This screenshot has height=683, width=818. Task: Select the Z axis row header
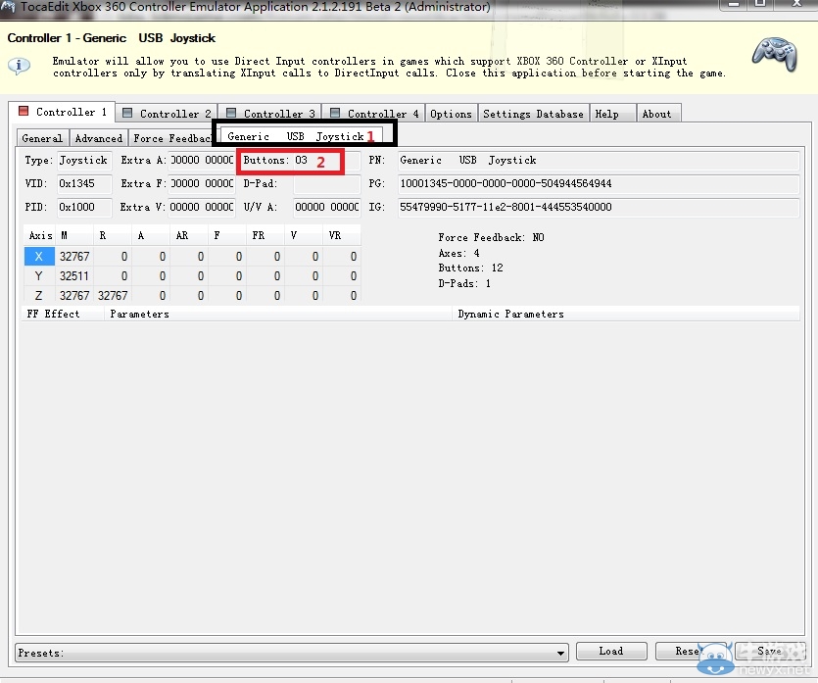click(39, 295)
